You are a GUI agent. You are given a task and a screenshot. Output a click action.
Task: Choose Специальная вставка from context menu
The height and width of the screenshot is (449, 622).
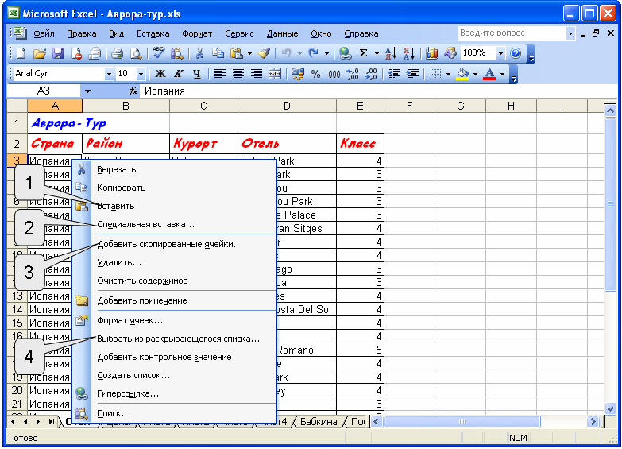pos(175,224)
